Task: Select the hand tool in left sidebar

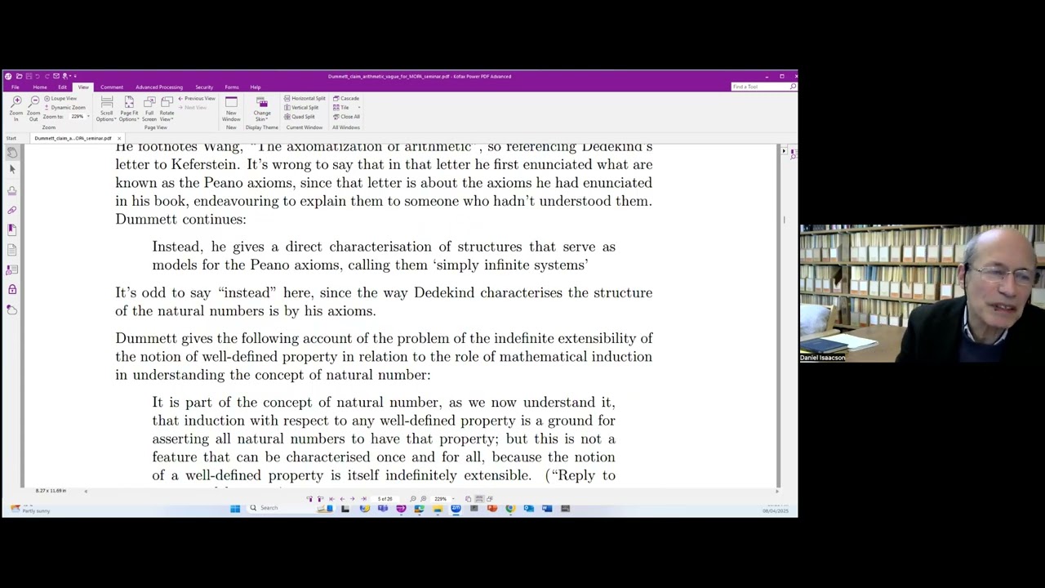Action: point(12,153)
